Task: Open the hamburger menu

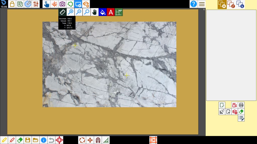Action: pyautogui.click(x=202, y=4)
